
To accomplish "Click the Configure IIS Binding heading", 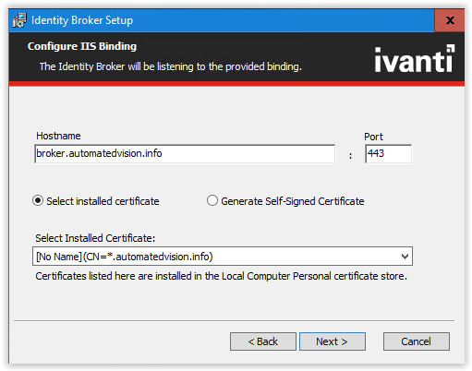I will (x=82, y=46).
